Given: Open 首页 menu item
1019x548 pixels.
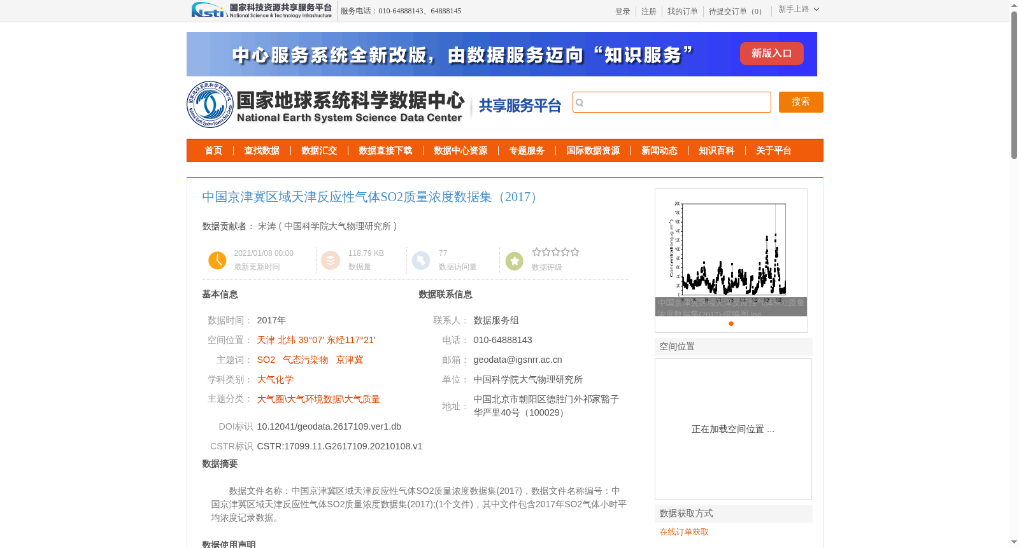Looking at the screenshot, I should (213, 151).
